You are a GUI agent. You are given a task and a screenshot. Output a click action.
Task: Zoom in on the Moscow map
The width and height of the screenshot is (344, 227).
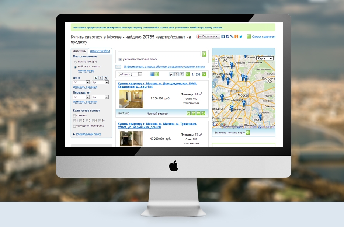pyautogui.click(x=216, y=59)
